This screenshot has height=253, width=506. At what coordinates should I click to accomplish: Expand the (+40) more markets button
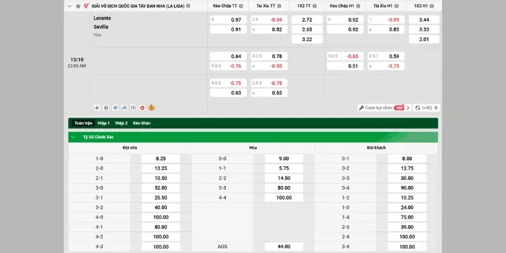pyautogui.click(x=426, y=108)
